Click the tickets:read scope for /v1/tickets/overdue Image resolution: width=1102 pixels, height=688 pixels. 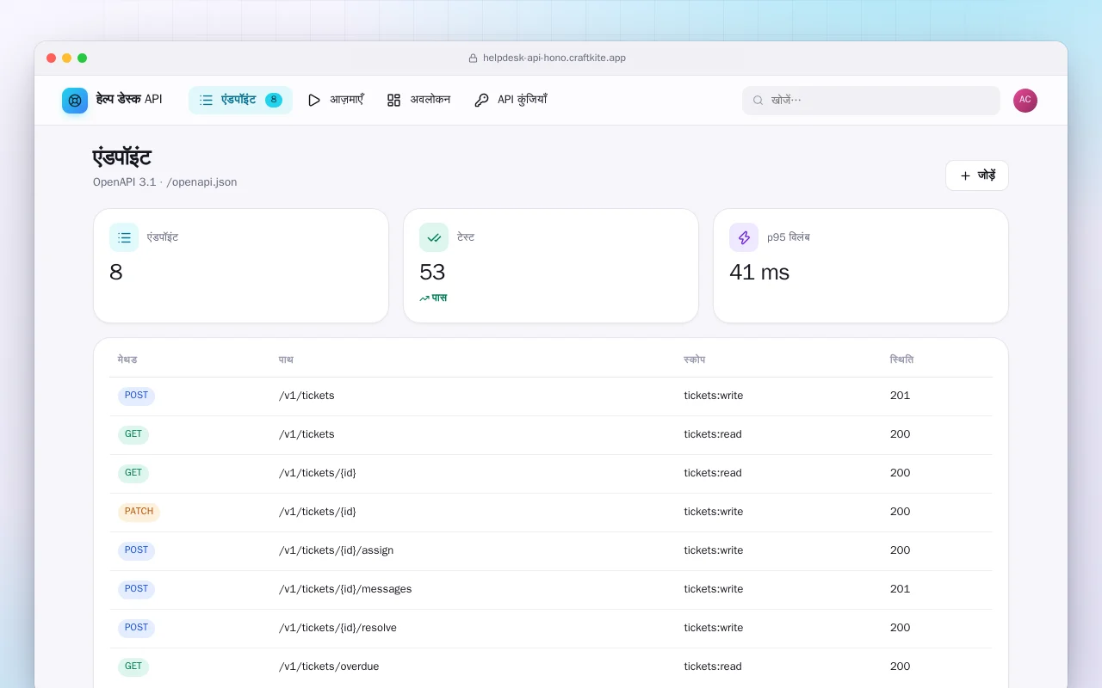click(x=713, y=666)
